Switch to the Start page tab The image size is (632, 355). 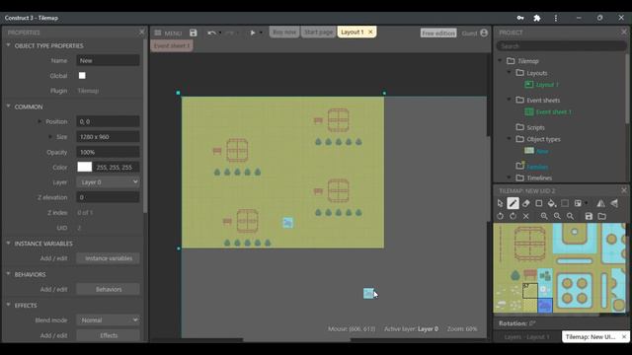pyautogui.click(x=318, y=33)
